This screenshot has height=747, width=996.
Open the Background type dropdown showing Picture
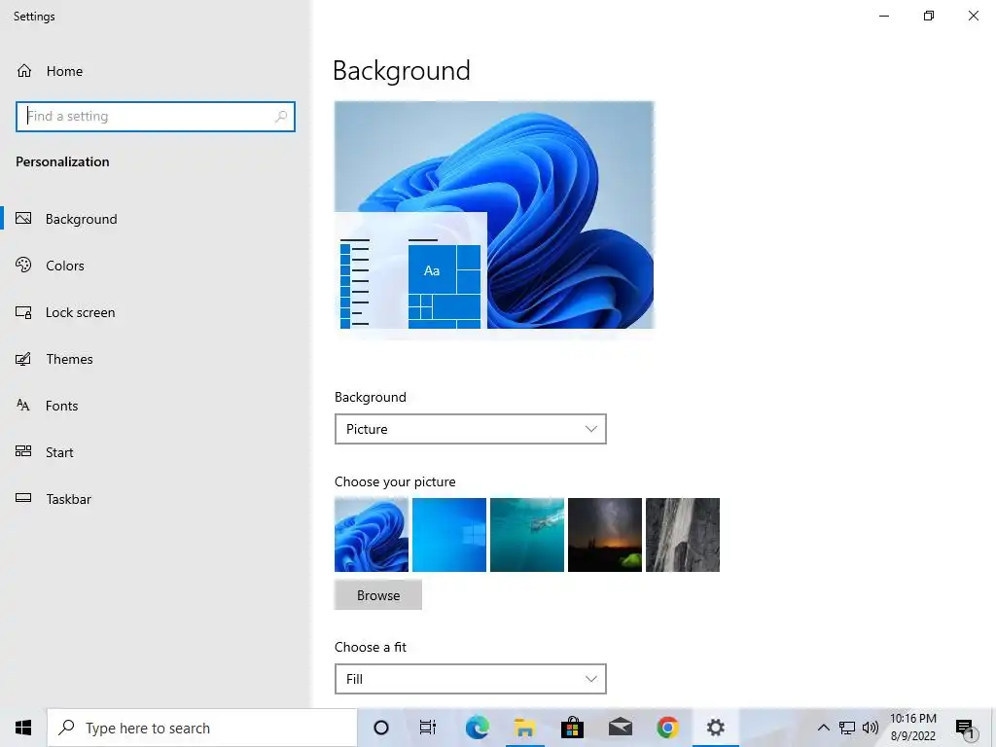(471, 429)
